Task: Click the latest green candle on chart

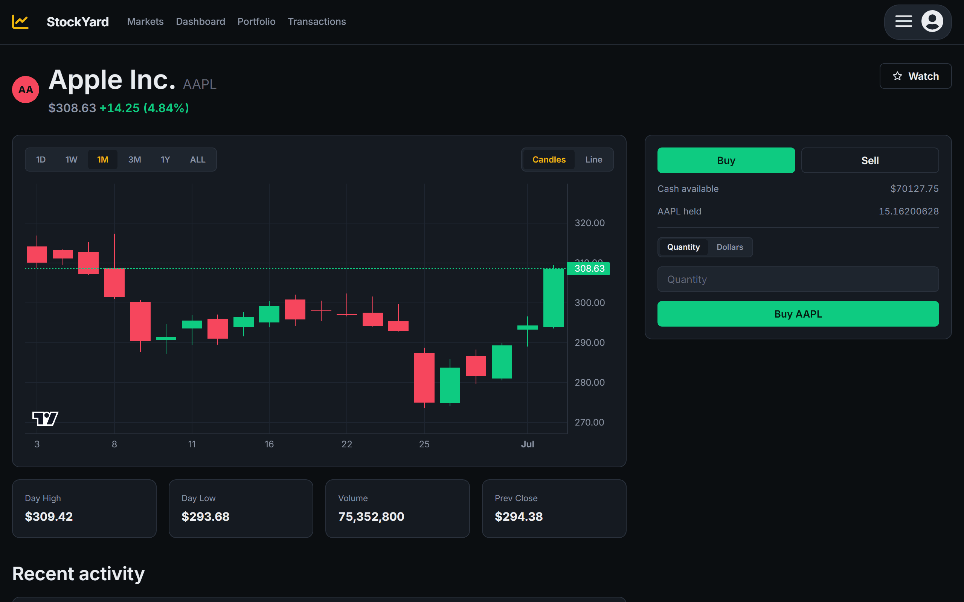Action: click(x=553, y=297)
